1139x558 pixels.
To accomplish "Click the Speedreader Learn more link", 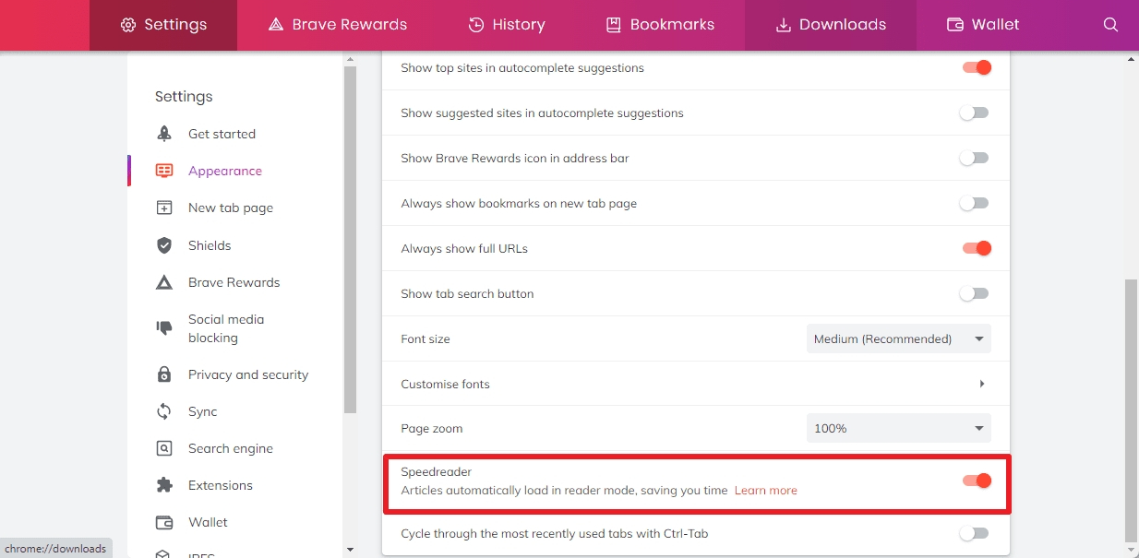I will 765,491.
